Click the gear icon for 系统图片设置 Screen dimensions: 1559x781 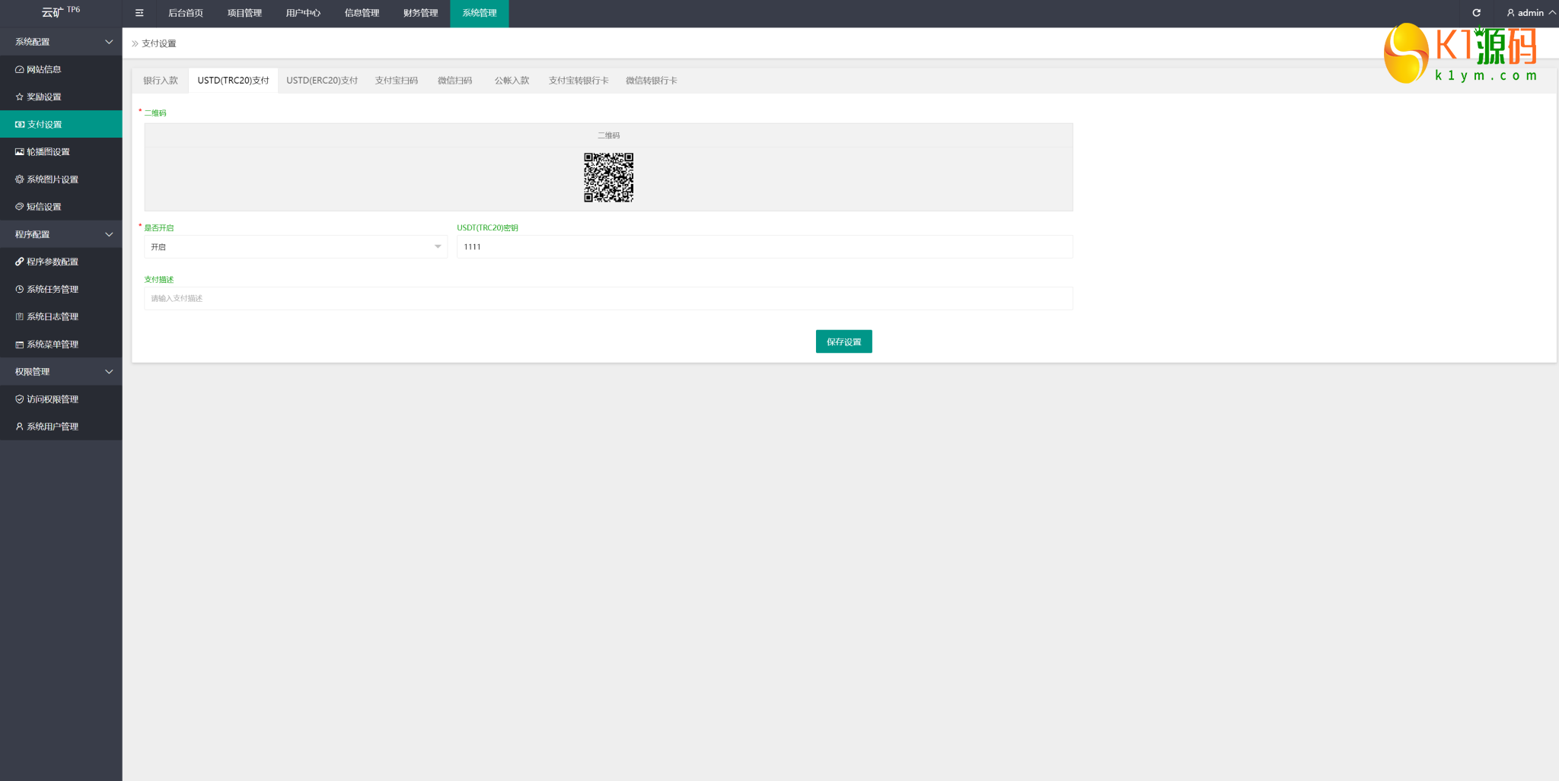coord(20,179)
